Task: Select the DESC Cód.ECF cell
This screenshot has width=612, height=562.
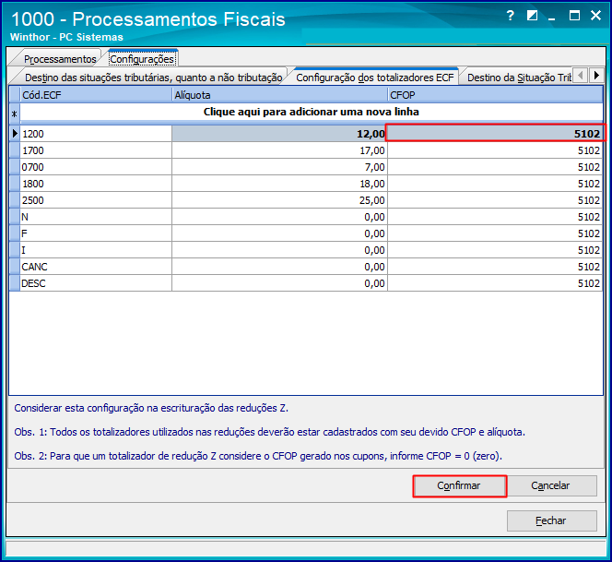Action: (96, 283)
